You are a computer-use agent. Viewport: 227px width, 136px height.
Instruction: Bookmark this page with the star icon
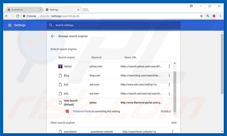pos(201,16)
